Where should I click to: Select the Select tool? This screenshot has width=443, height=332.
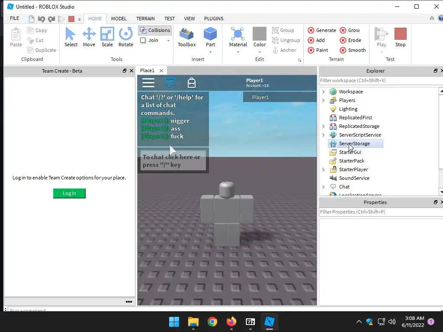71,37
